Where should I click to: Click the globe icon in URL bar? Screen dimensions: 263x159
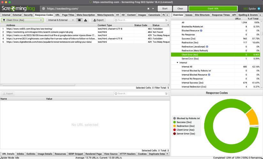pyautogui.click(x=43, y=9)
